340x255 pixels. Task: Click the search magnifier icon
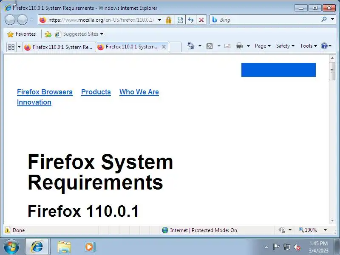tap(324, 20)
